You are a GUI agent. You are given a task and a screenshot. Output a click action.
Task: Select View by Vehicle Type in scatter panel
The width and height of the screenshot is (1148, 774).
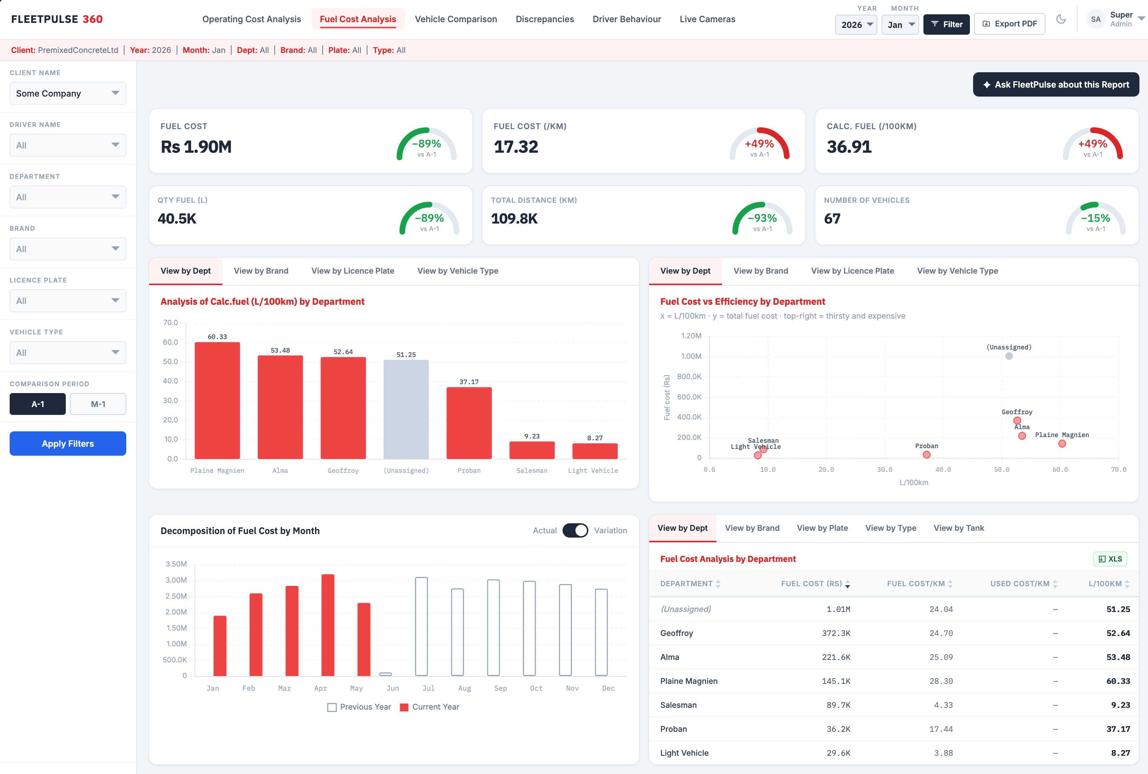click(957, 271)
